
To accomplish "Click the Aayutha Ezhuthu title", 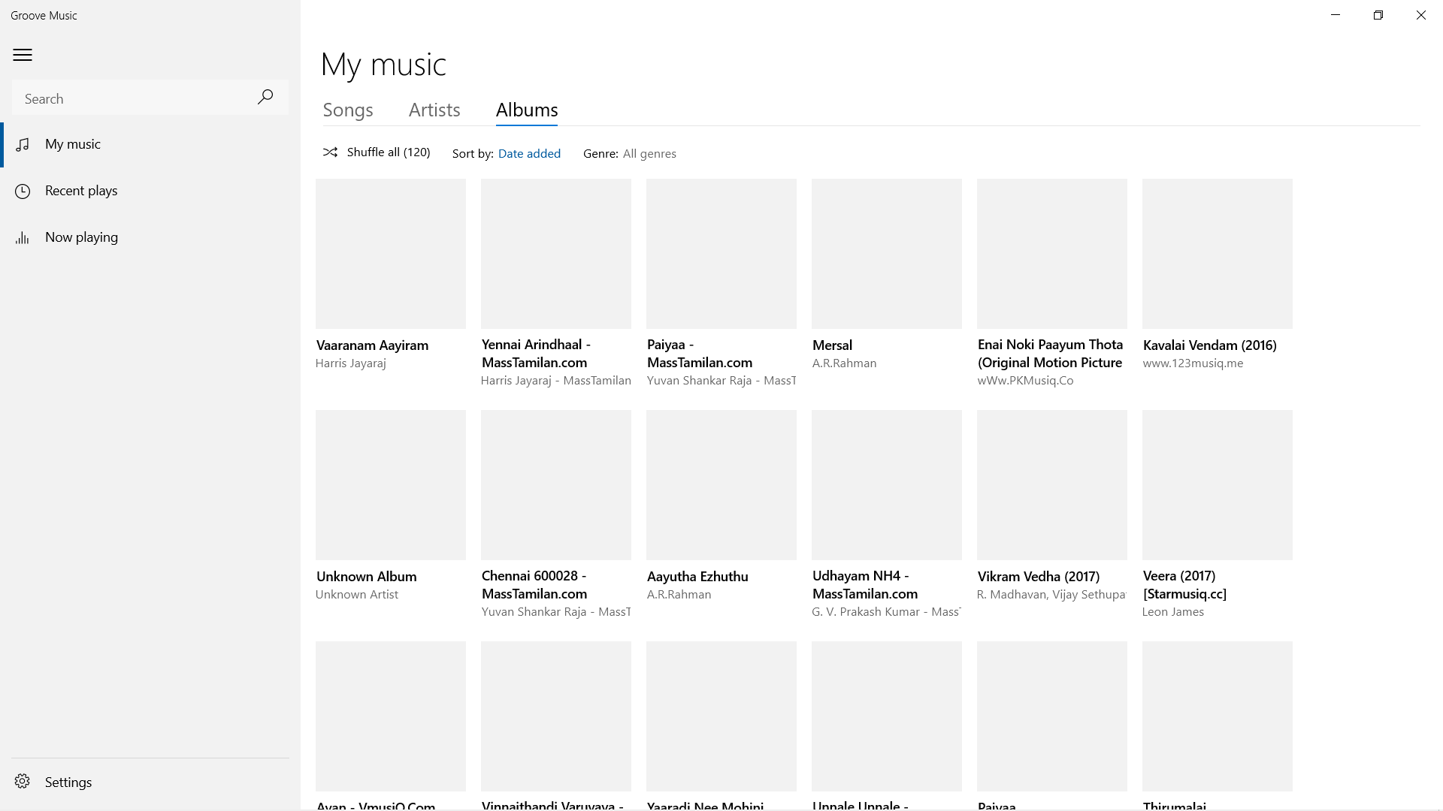I will tap(697, 577).
